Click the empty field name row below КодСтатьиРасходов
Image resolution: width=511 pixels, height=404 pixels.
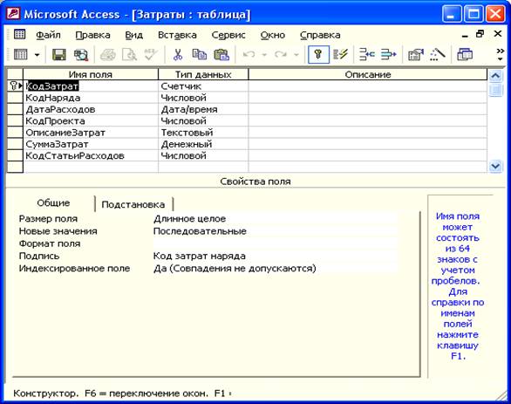(x=91, y=168)
